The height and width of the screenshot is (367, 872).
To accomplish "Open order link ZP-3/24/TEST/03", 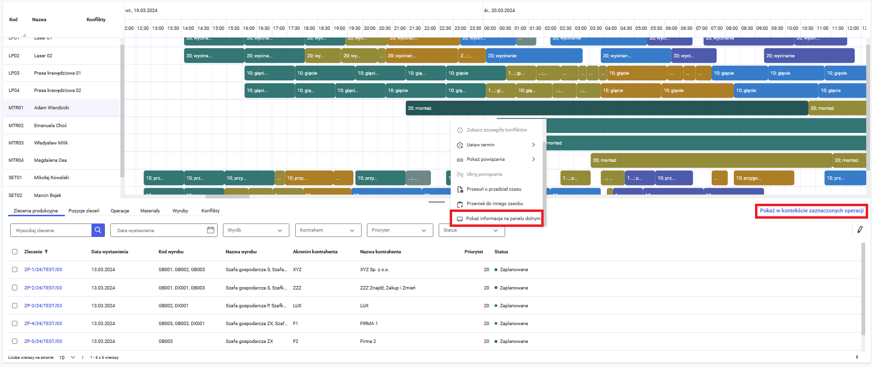I will pyautogui.click(x=43, y=306).
